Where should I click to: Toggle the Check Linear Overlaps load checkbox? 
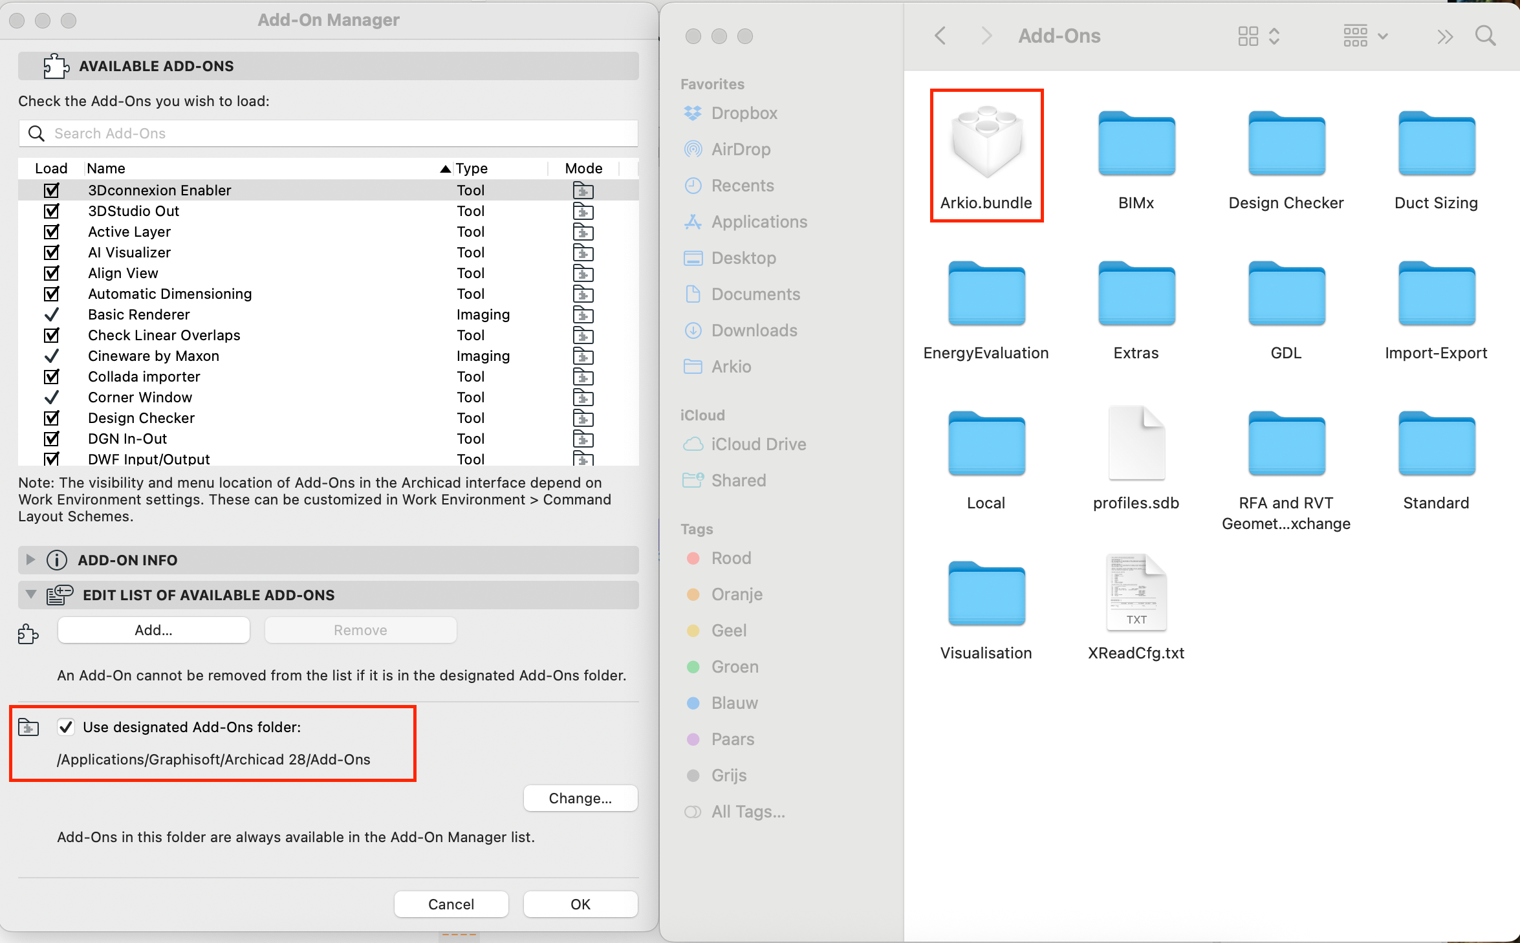click(x=52, y=335)
